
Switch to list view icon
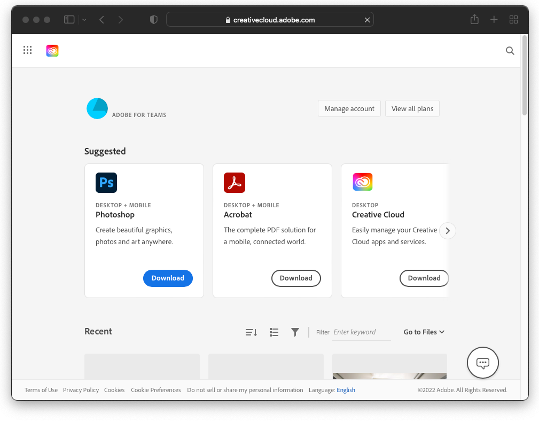coord(274,332)
